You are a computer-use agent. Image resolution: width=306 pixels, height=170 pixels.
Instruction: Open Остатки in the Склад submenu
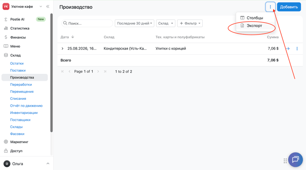pyautogui.click(x=17, y=63)
